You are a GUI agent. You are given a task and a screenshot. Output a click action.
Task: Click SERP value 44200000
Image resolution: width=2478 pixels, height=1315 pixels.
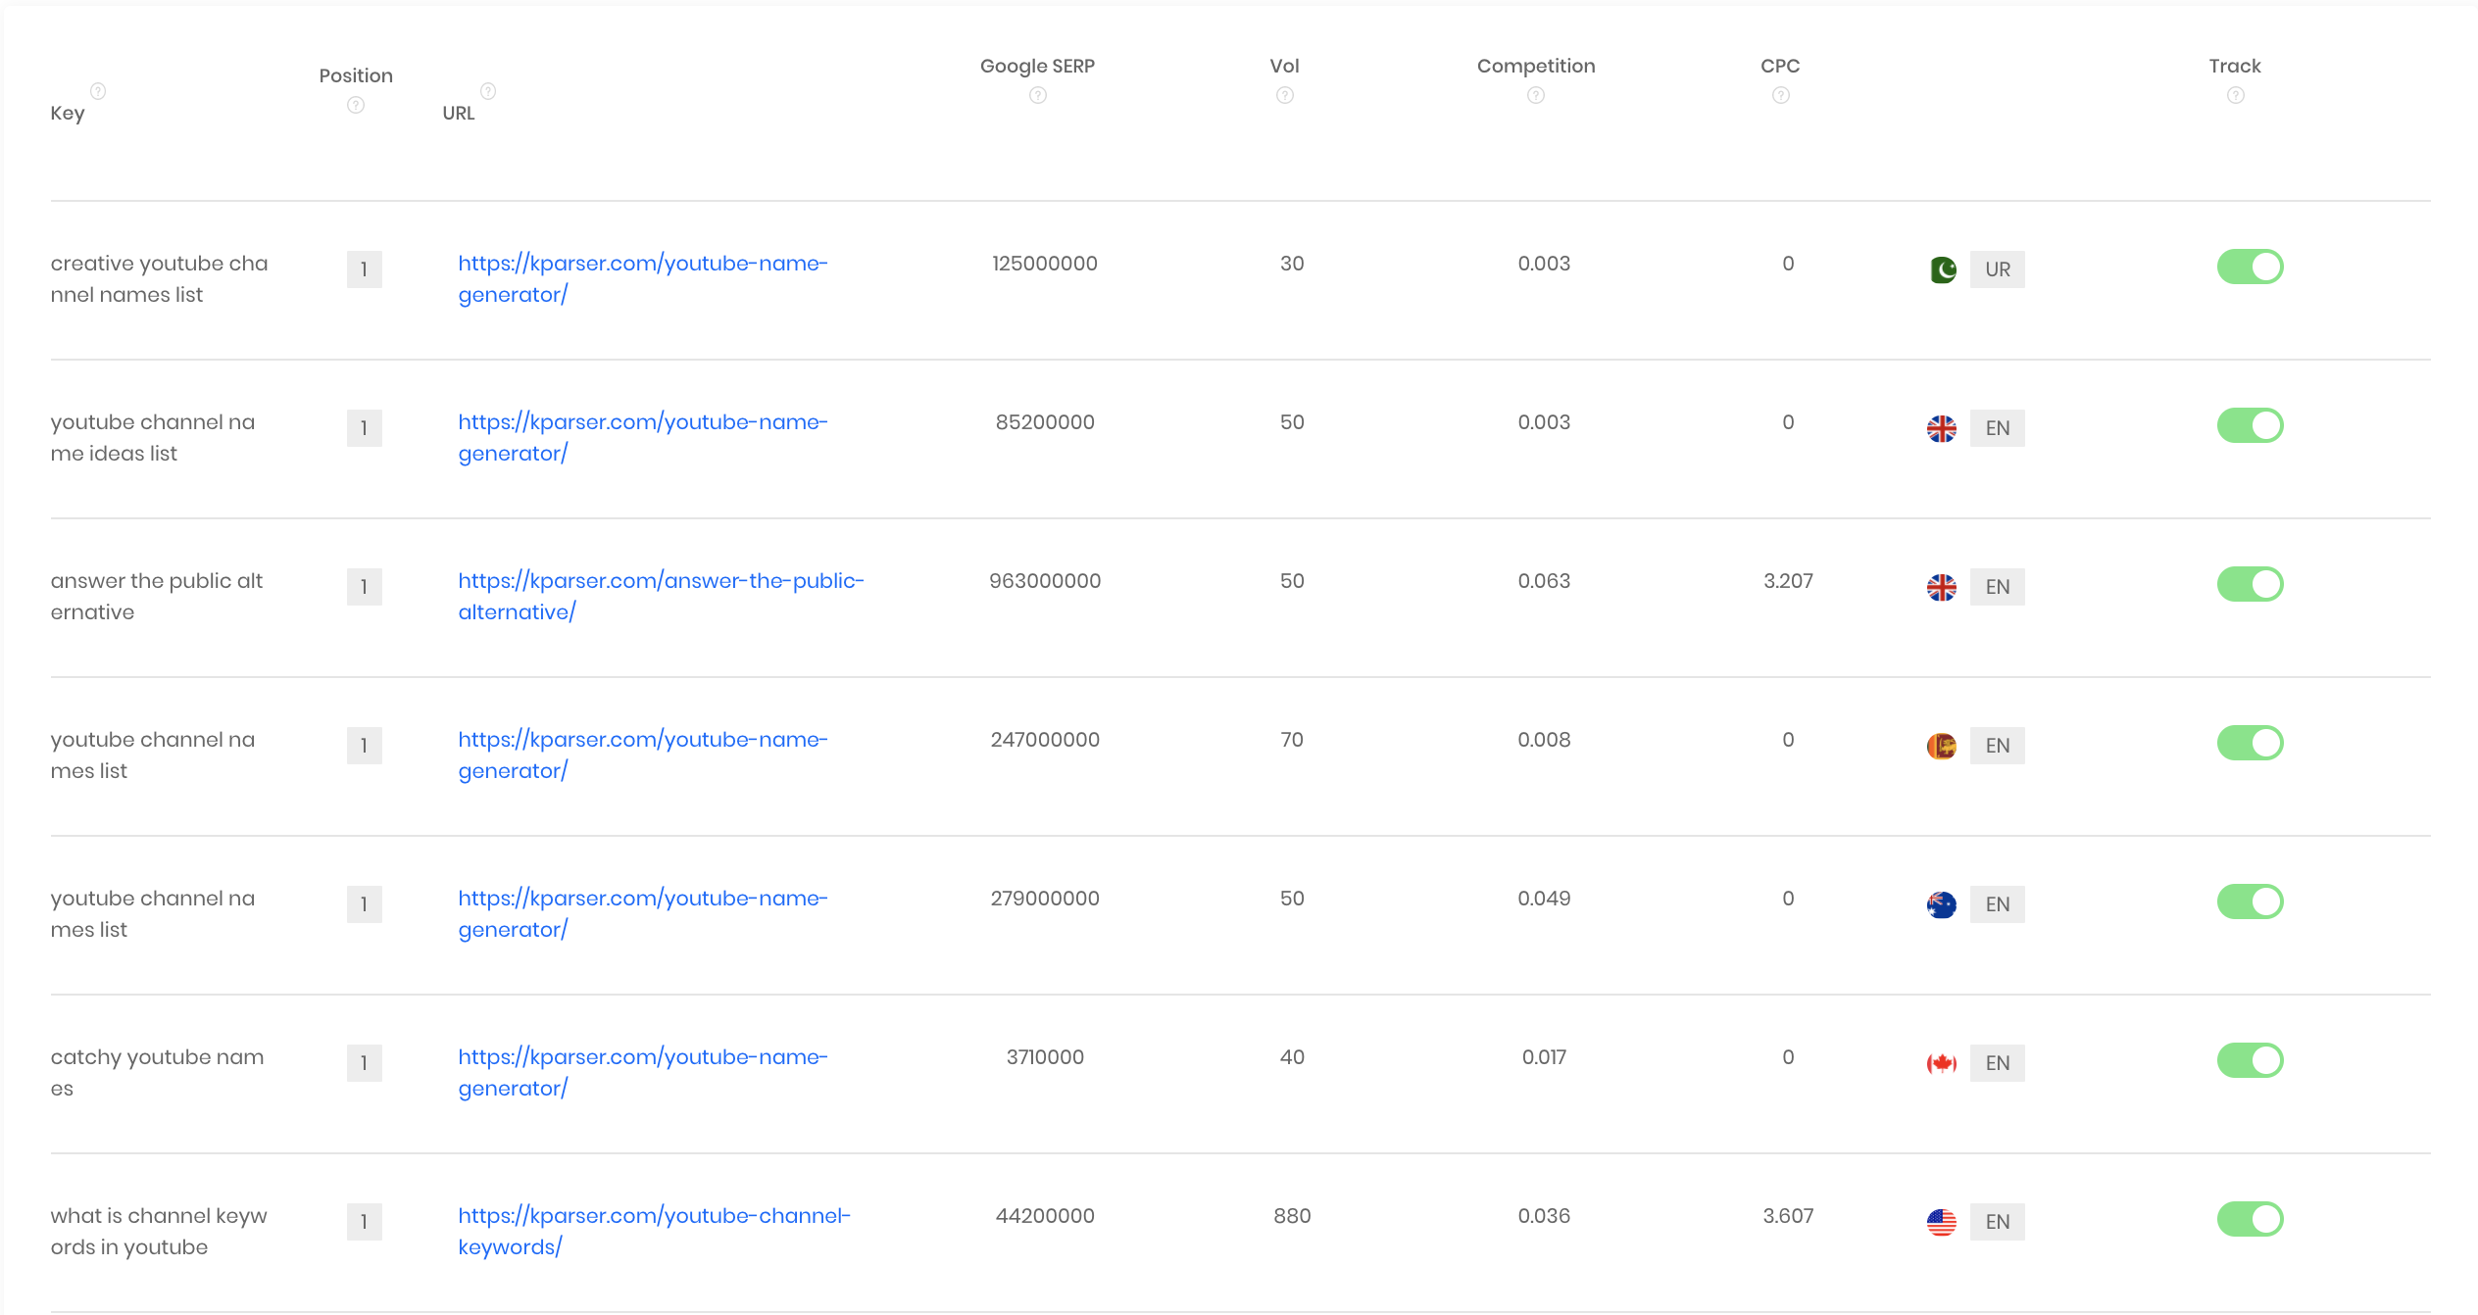(1045, 1216)
